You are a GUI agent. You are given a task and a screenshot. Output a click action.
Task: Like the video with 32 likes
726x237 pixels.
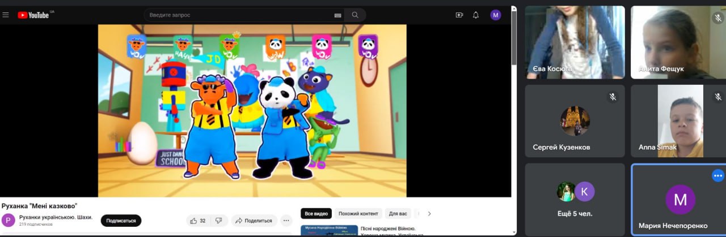pos(199,221)
